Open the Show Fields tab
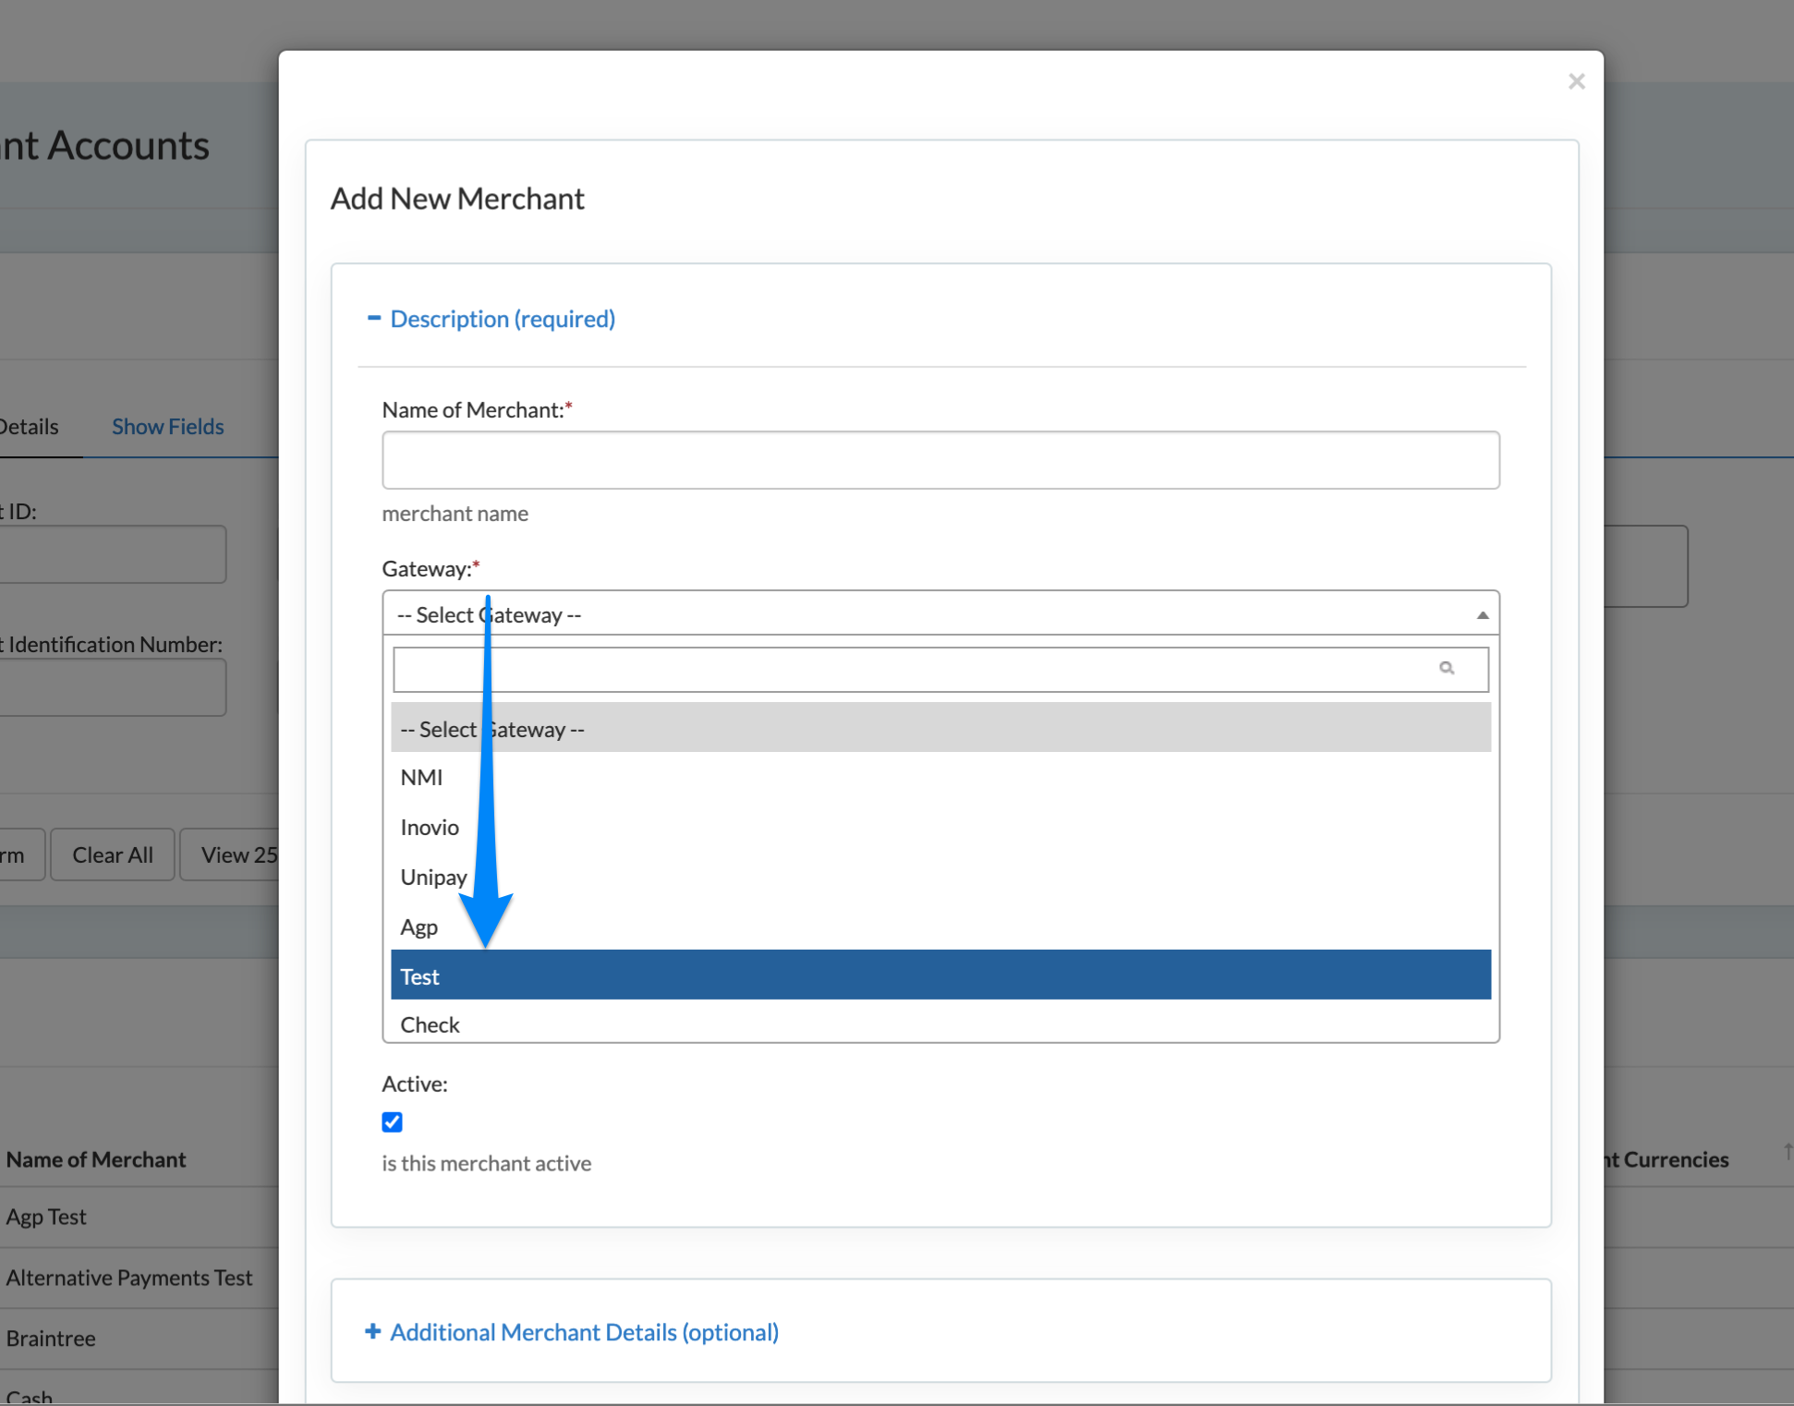Image resolution: width=1794 pixels, height=1406 pixels. pyautogui.click(x=167, y=427)
